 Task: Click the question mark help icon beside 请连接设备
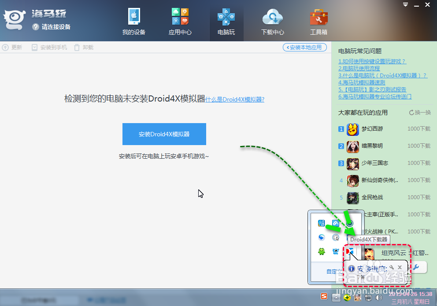(x=35, y=27)
